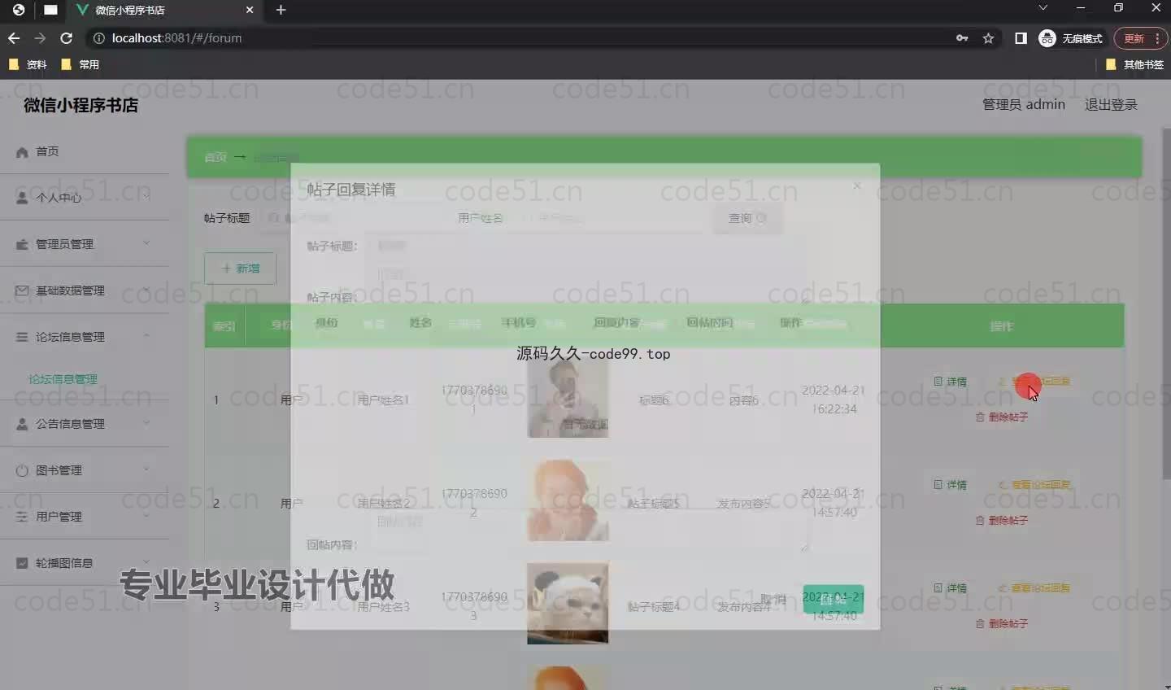
Task: Click the document icon of row 2 详情
Action: tap(938, 485)
